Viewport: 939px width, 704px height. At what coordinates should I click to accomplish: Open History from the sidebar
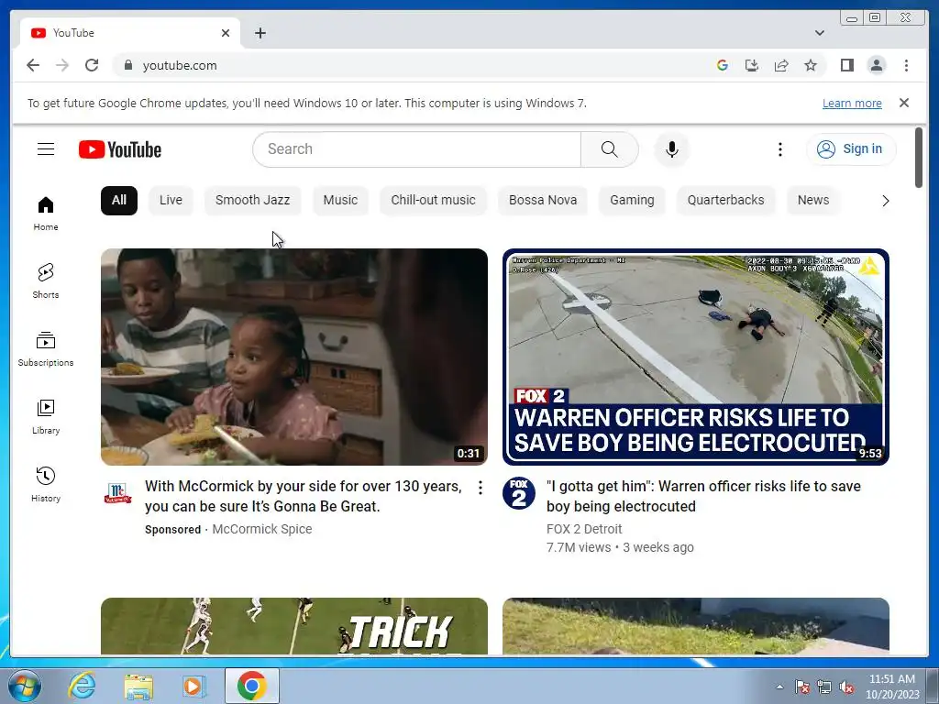pos(46,484)
